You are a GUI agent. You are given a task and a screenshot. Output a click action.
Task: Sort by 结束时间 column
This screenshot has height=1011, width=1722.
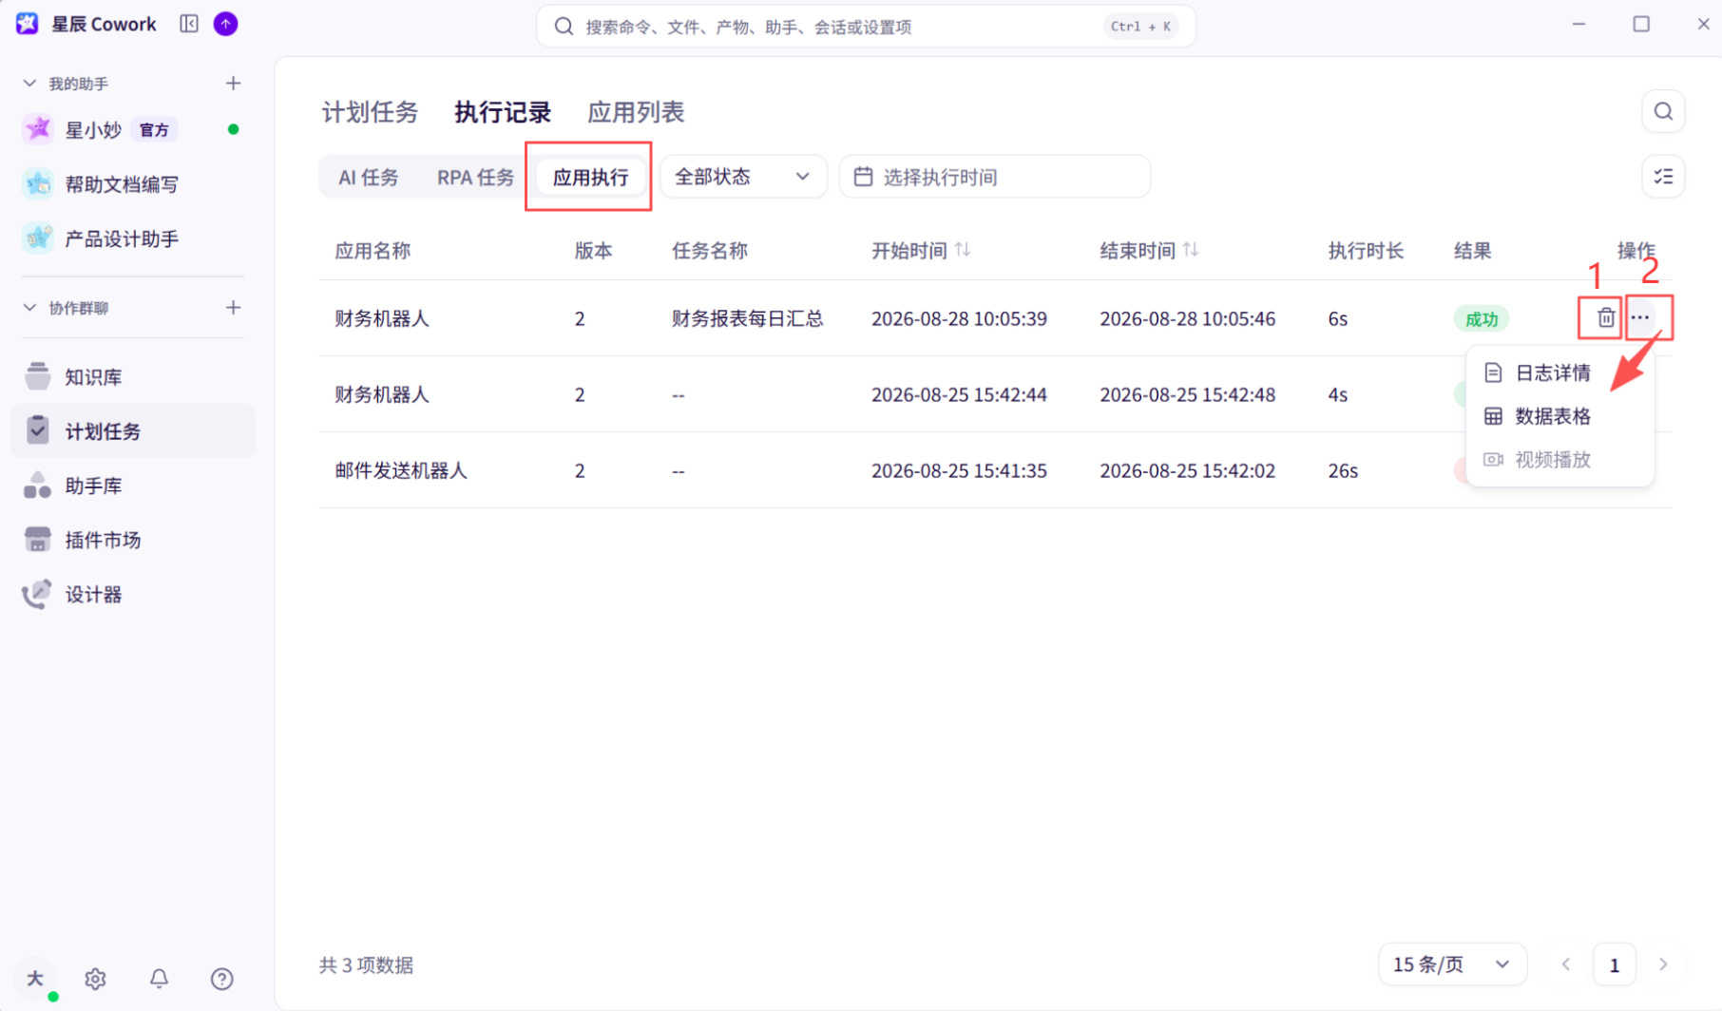pos(1191,250)
